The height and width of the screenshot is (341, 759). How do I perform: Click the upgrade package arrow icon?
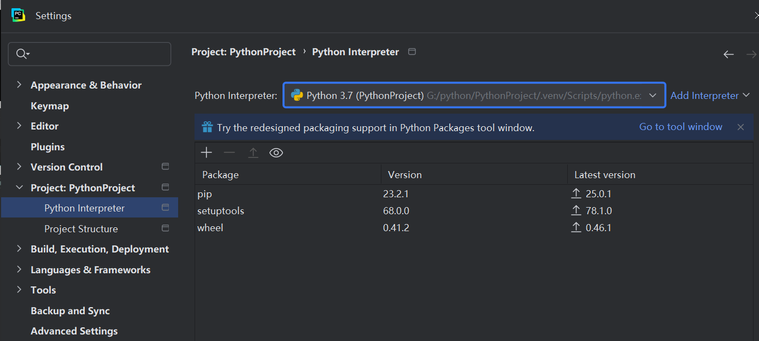coord(253,153)
